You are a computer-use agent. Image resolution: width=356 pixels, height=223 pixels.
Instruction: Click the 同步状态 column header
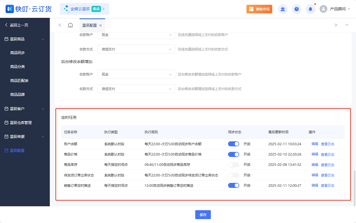235,132
